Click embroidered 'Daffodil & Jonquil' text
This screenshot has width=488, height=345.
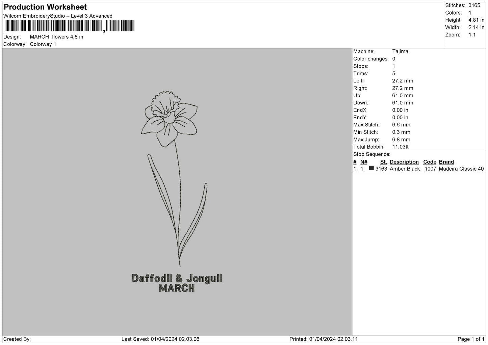(x=177, y=278)
